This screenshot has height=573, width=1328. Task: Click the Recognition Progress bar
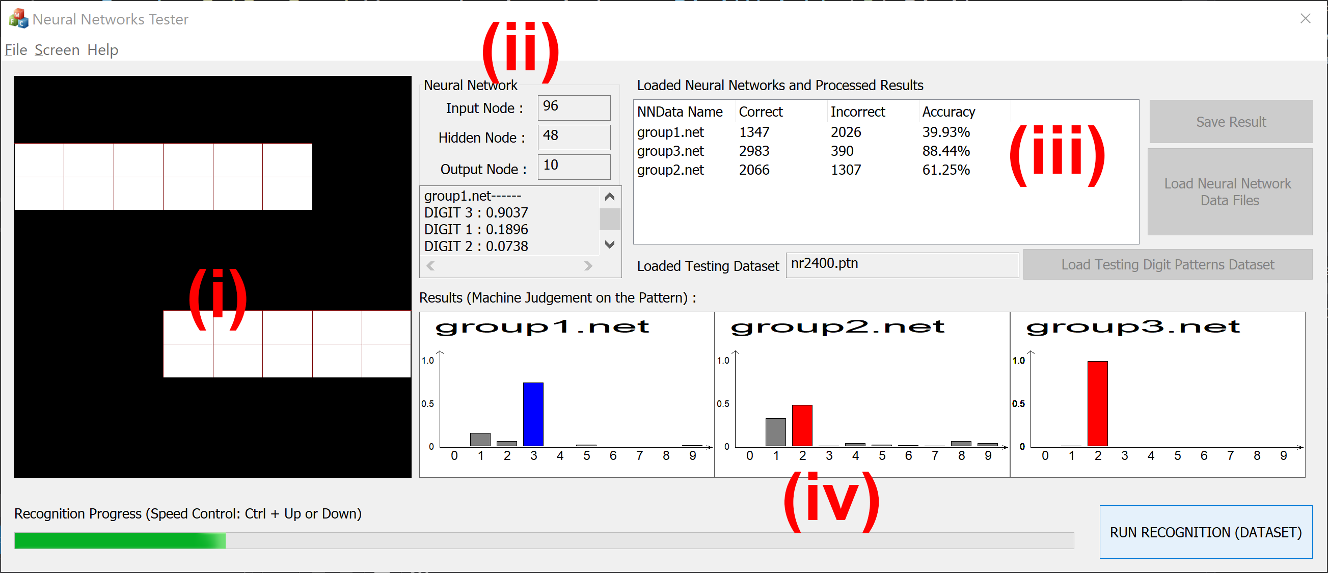point(544,540)
